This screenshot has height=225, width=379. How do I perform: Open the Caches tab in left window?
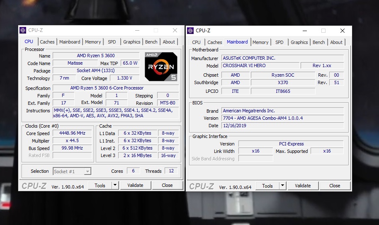pos(47,42)
